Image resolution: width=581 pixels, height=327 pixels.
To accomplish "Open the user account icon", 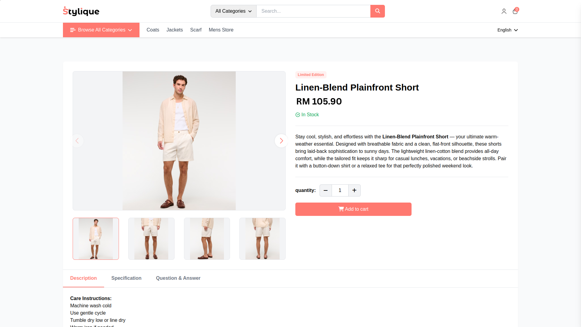I will click(504, 11).
